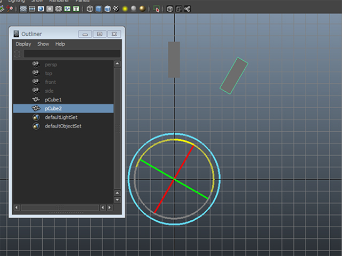Click the persp camera icon
Image resolution: width=342 pixels, height=256 pixels.
point(36,65)
